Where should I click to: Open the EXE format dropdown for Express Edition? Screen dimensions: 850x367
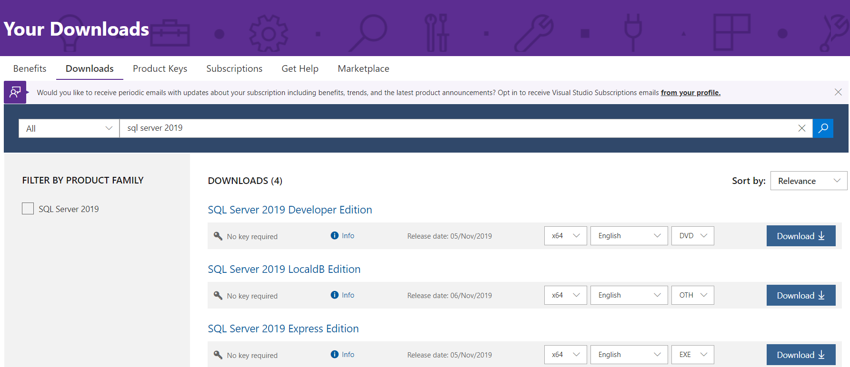(693, 355)
